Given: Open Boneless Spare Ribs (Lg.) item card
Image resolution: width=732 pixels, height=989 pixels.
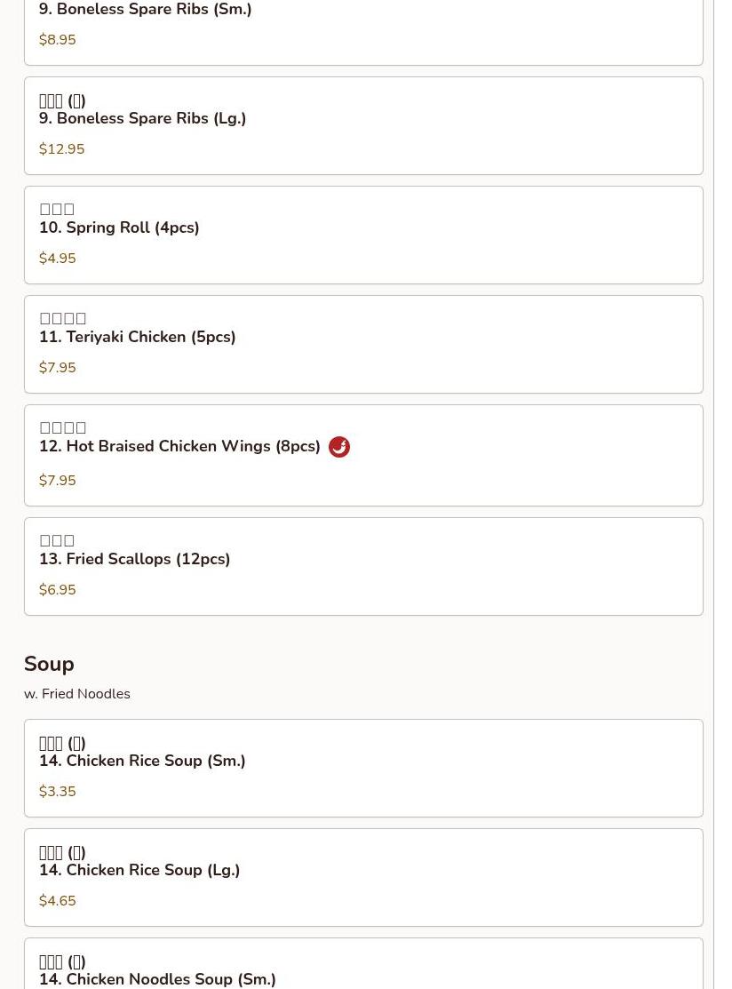Looking at the screenshot, I should 363,125.
